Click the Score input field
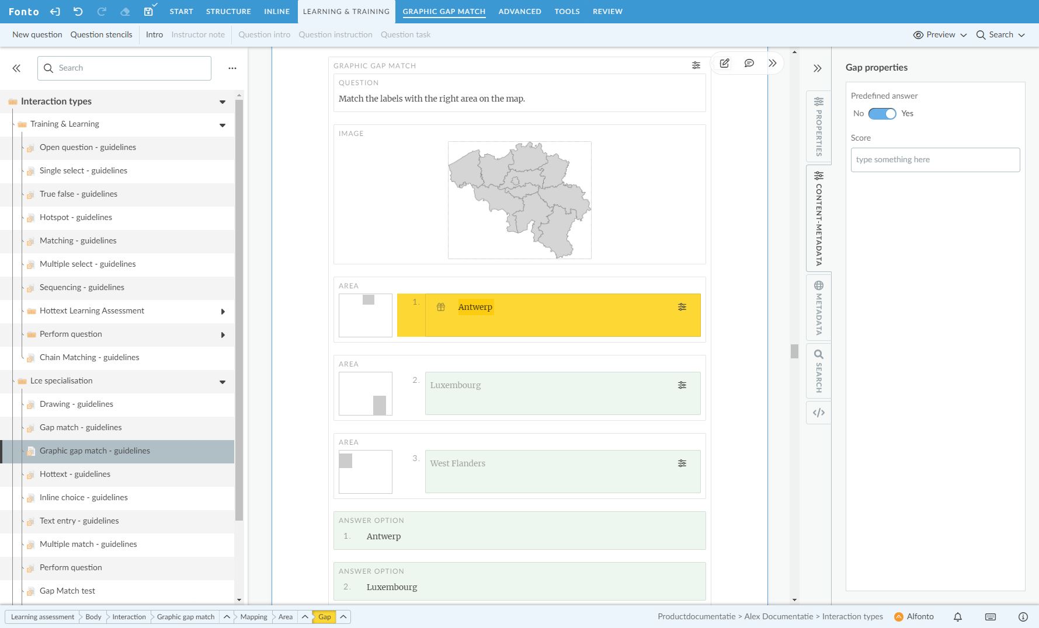Screen dimensions: 1039x628 (x=934, y=160)
